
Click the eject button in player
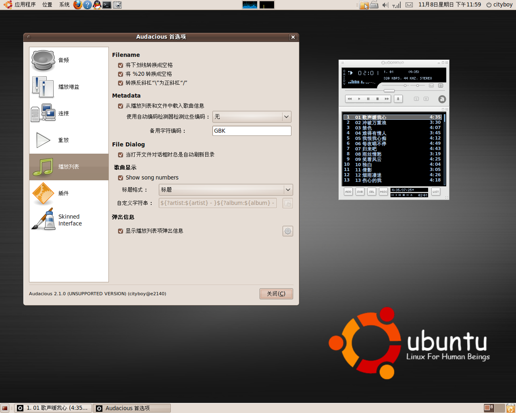(398, 99)
